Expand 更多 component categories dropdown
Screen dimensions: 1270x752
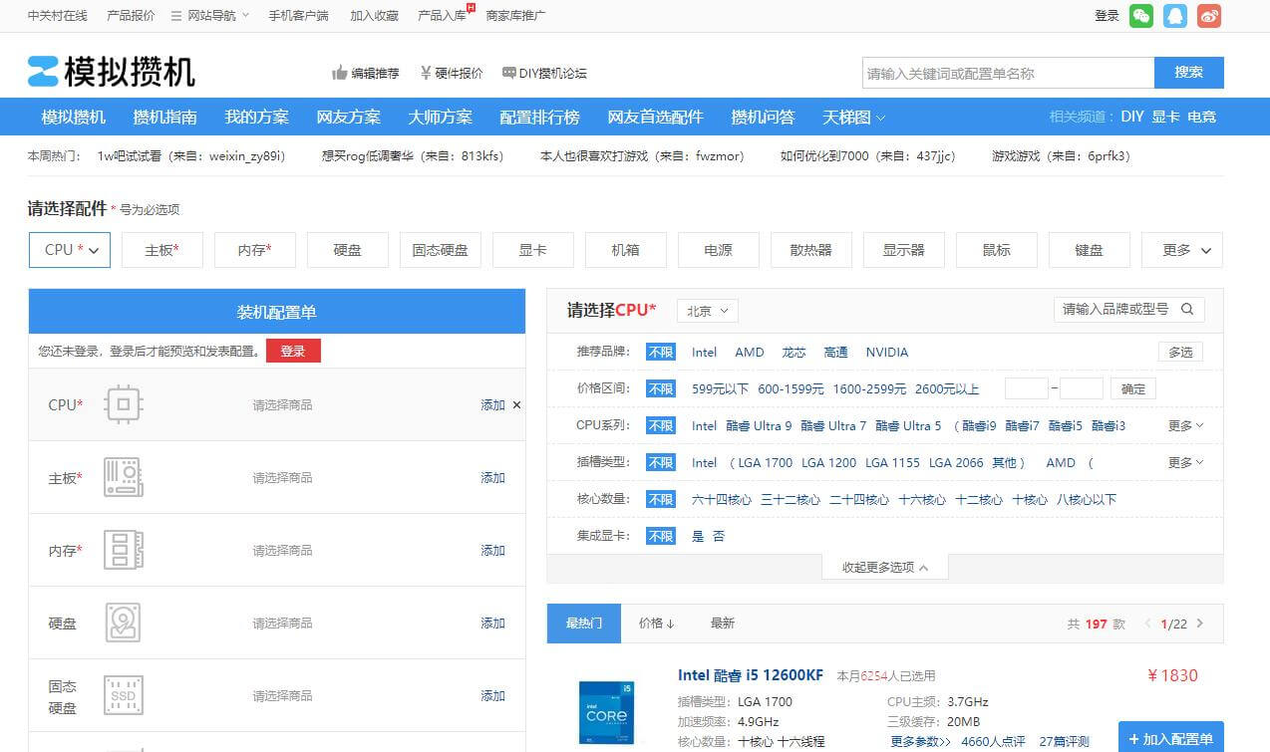[x=1181, y=250]
